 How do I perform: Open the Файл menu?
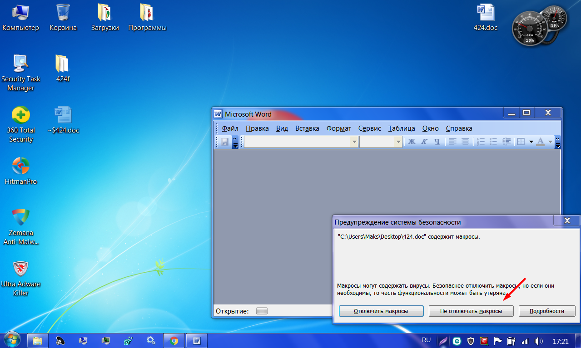click(x=230, y=128)
